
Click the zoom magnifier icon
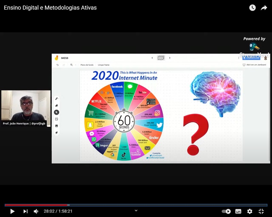coord(71,65)
